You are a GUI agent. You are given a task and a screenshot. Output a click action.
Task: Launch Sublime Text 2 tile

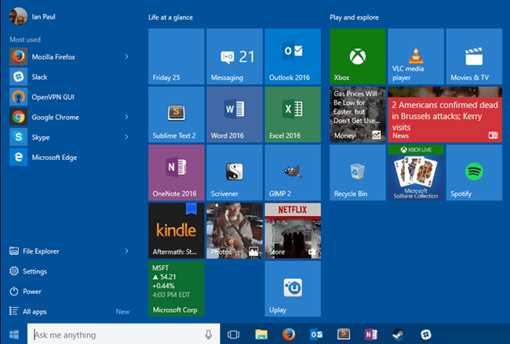(176, 114)
